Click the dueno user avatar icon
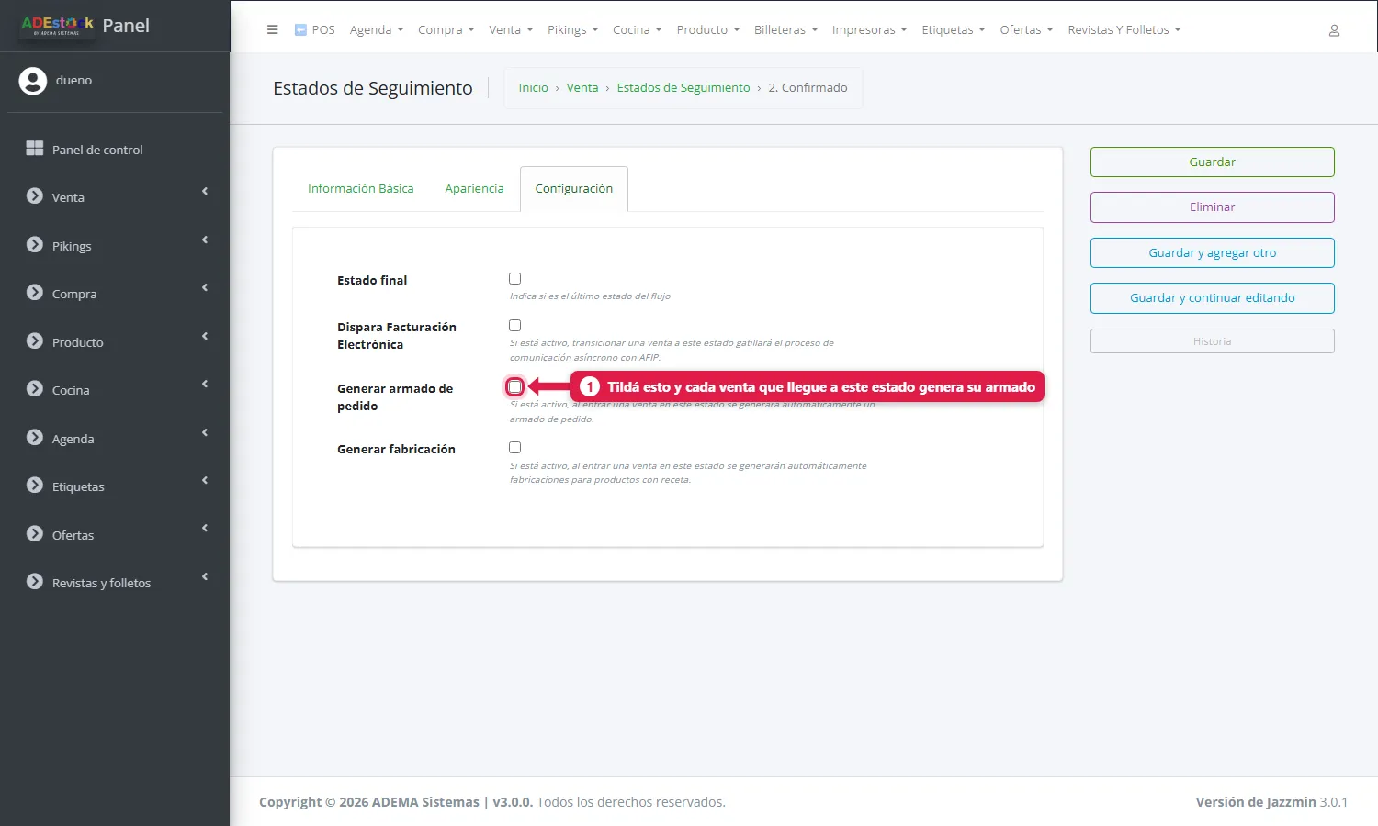This screenshot has height=826, width=1378. coord(33,81)
